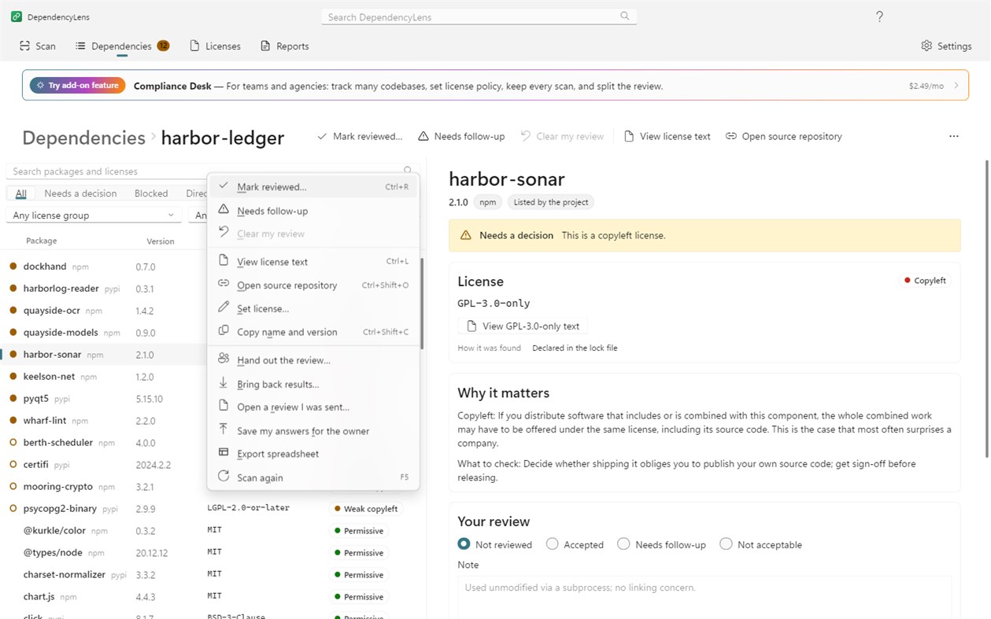Viewport: 991px width, 619px height.
Task: Click the toolbar's View license text document icon
Action: pyautogui.click(x=629, y=136)
